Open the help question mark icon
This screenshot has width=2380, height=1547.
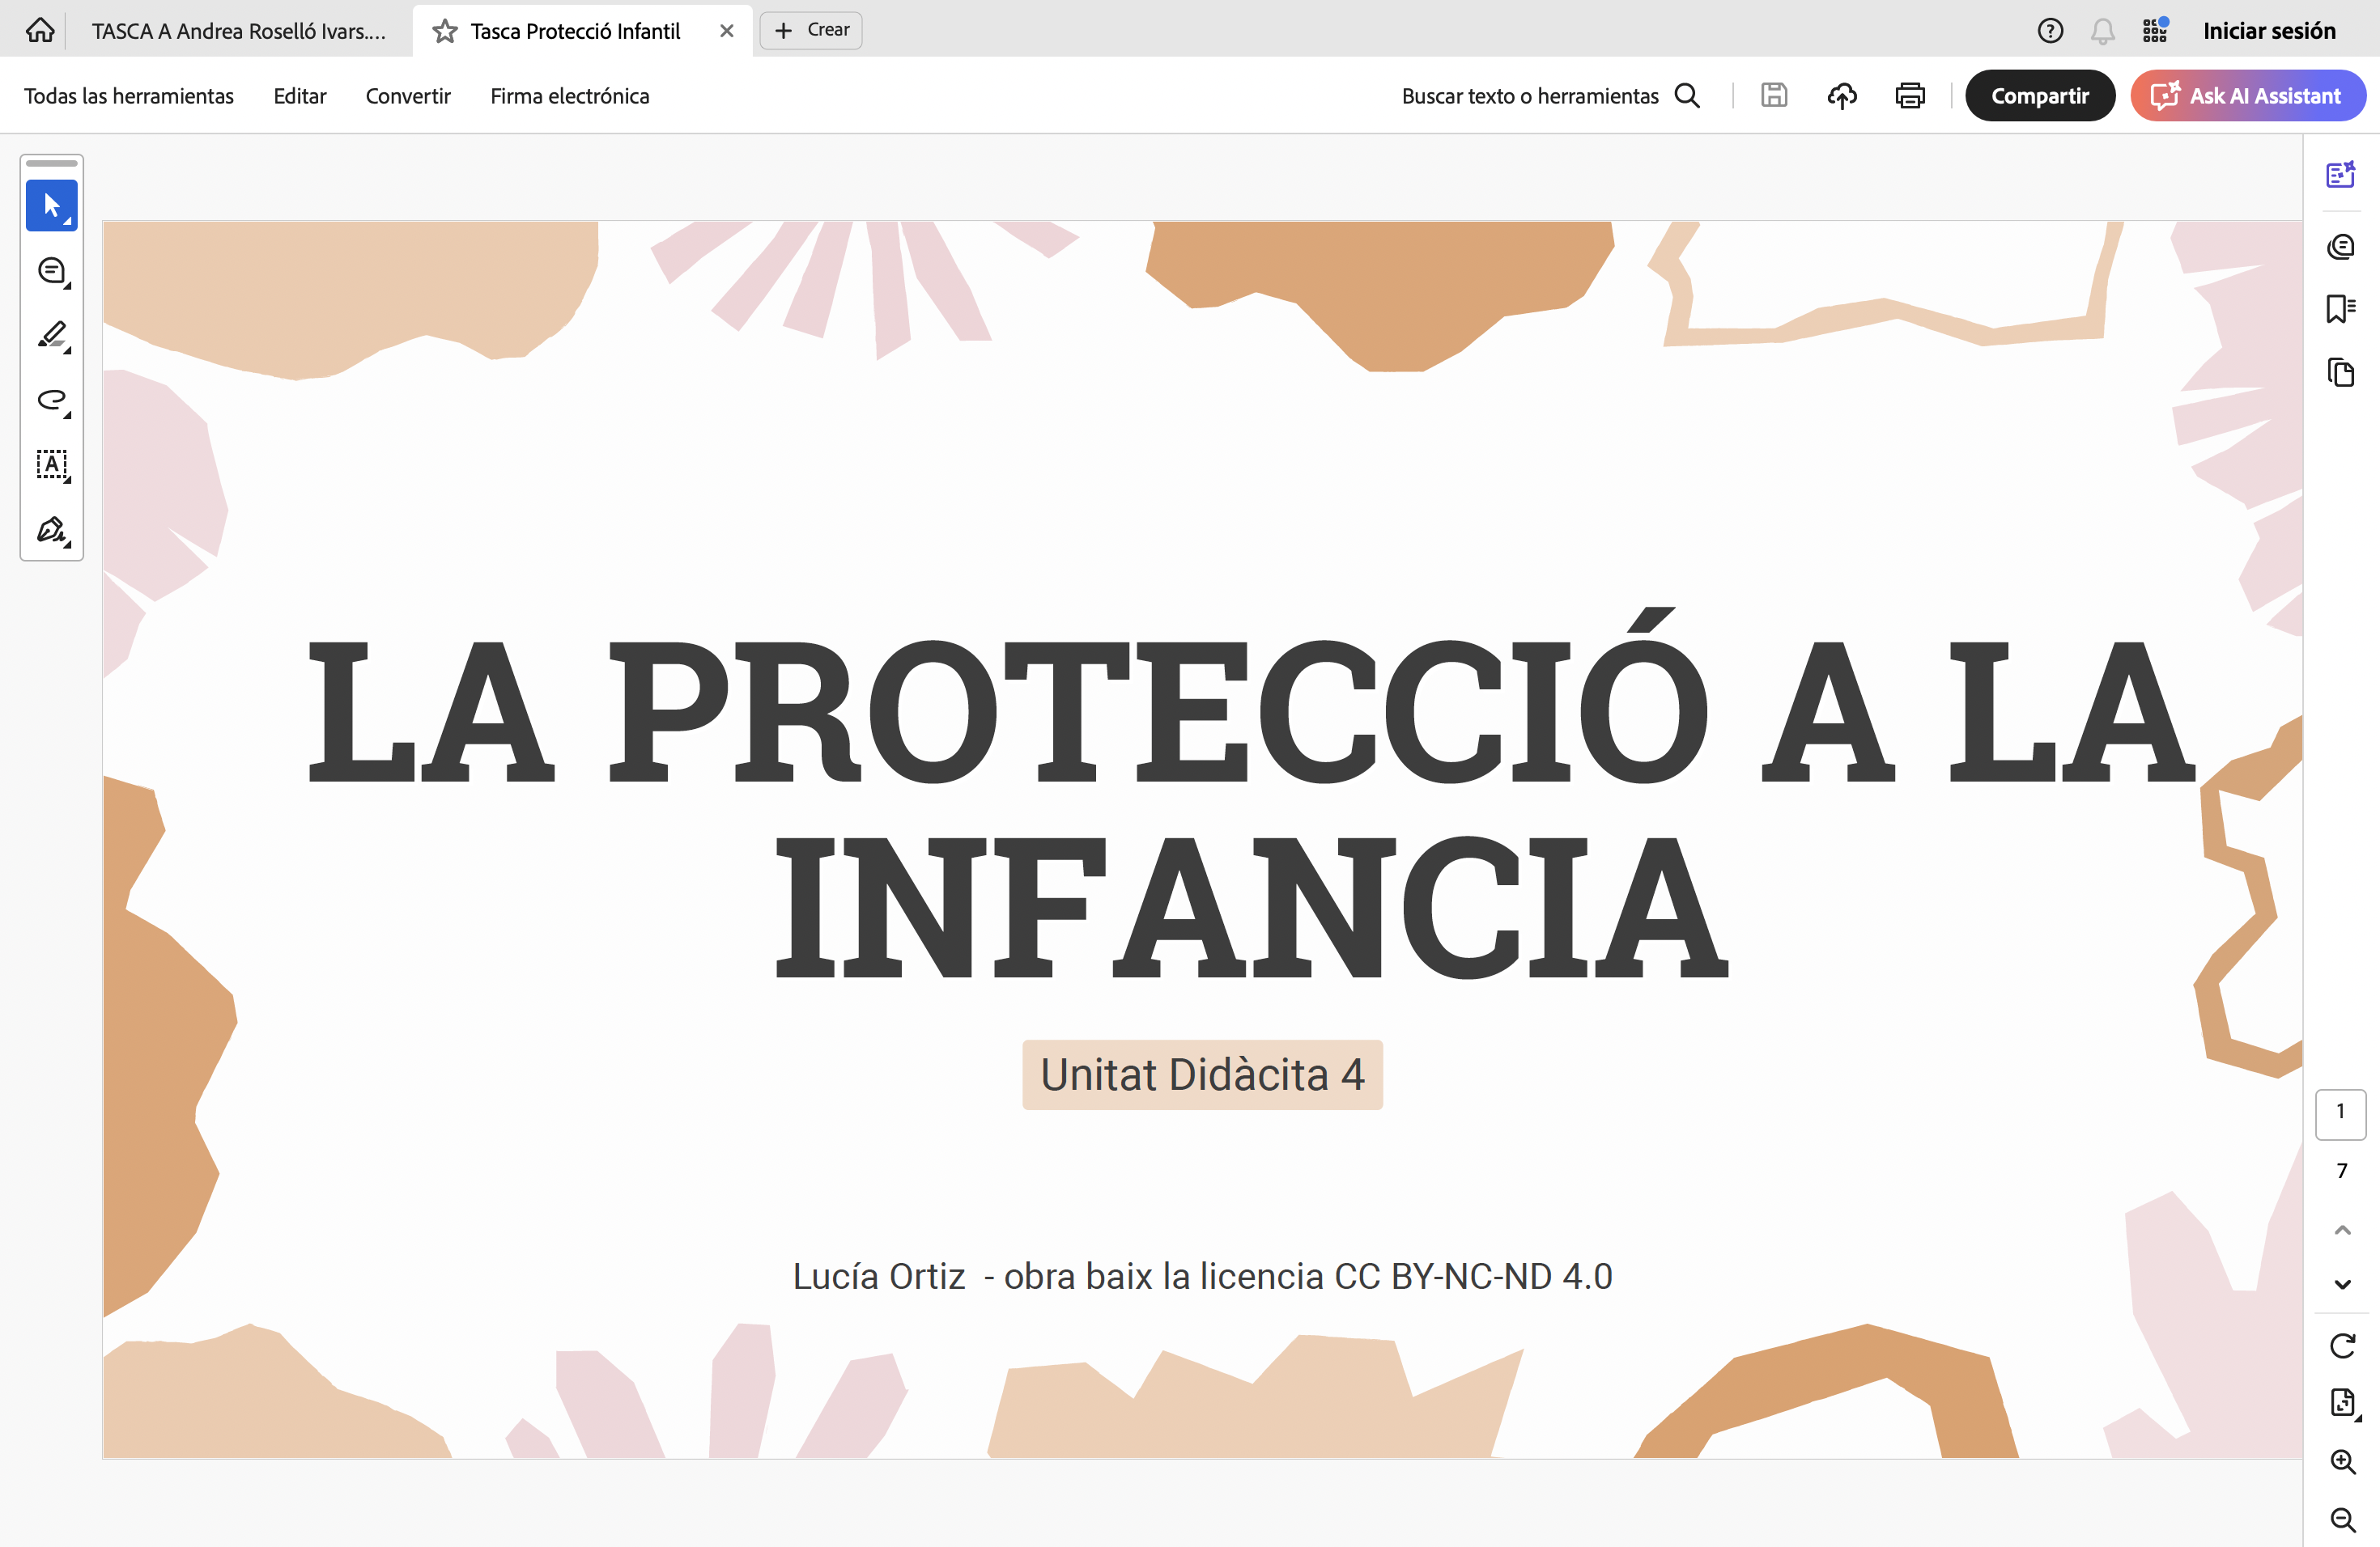2050,31
